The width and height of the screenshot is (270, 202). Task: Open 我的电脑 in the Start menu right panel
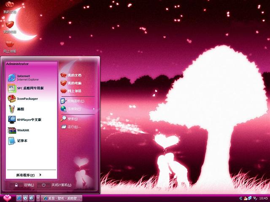(74, 83)
